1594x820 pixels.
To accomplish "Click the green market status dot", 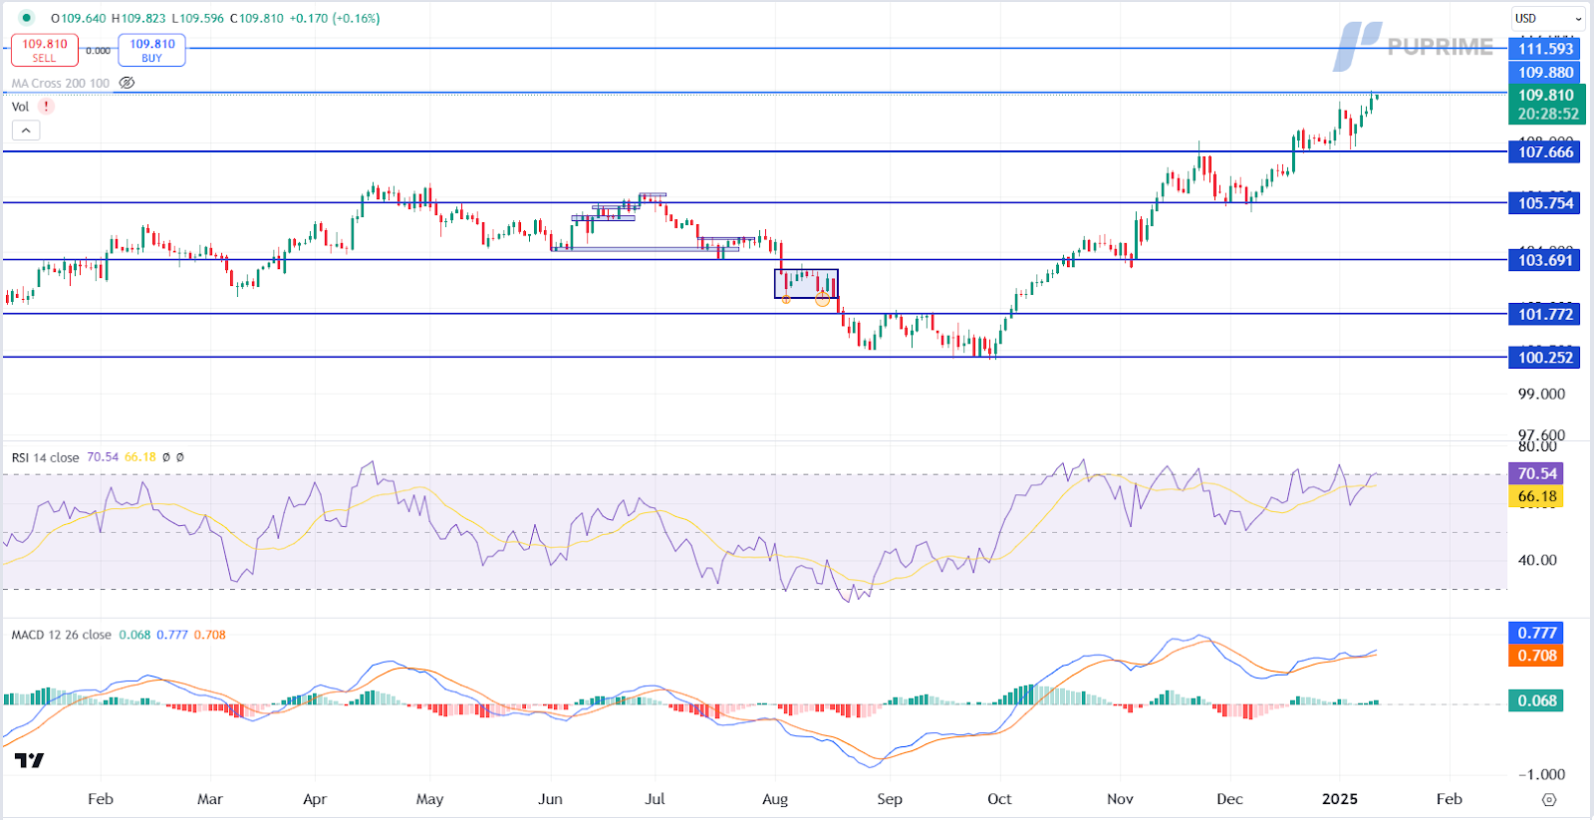I will 26,18.
